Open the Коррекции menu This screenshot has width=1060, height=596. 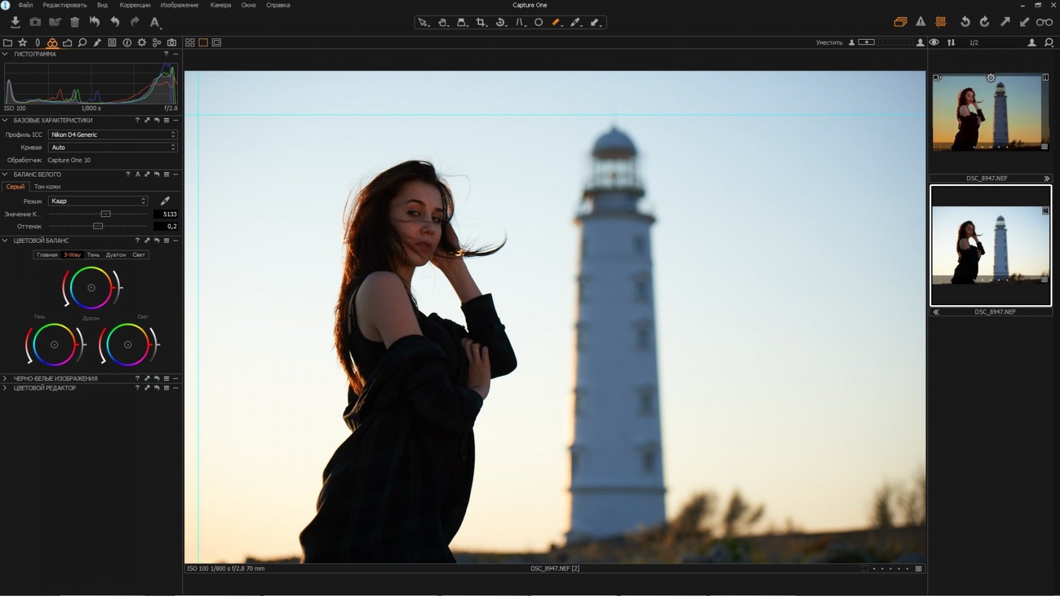pyautogui.click(x=135, y=5)
